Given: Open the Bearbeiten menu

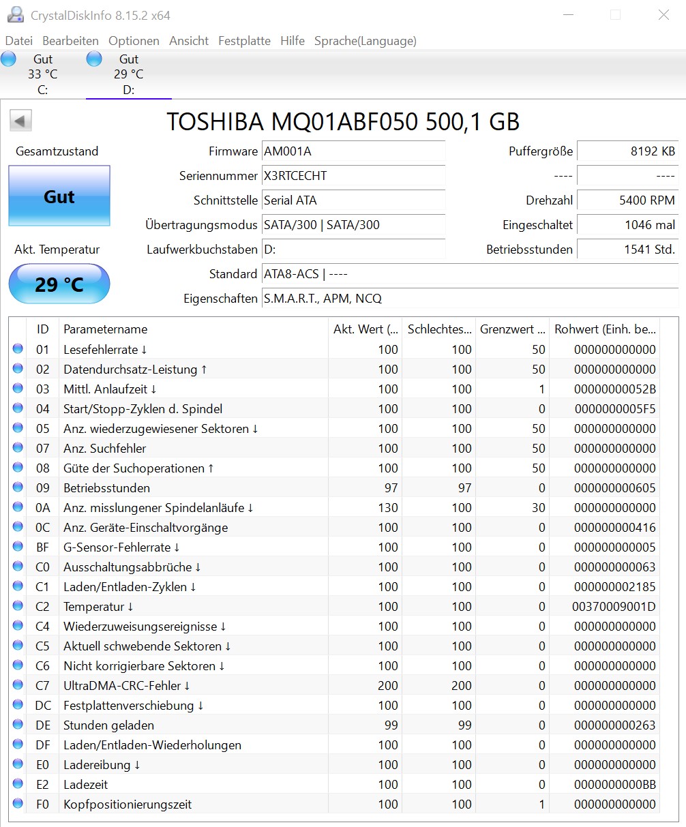Looking at the screenshot, I should click(x=70, y=41).
